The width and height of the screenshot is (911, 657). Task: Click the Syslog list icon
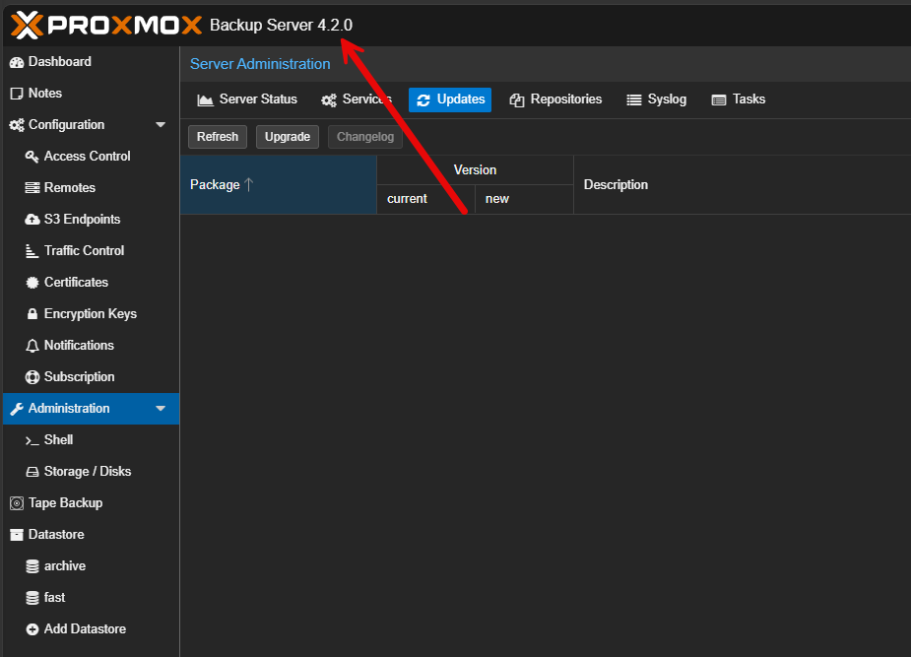tap(634, 99)
